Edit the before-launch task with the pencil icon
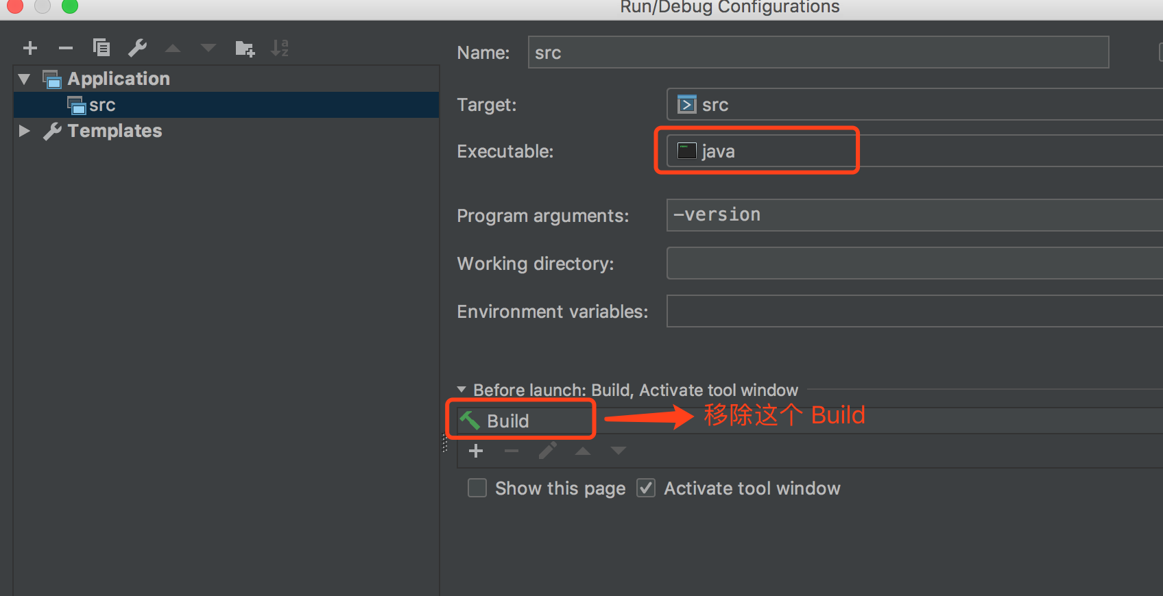This screenshot has width=1163, height=596. [547, 451]
